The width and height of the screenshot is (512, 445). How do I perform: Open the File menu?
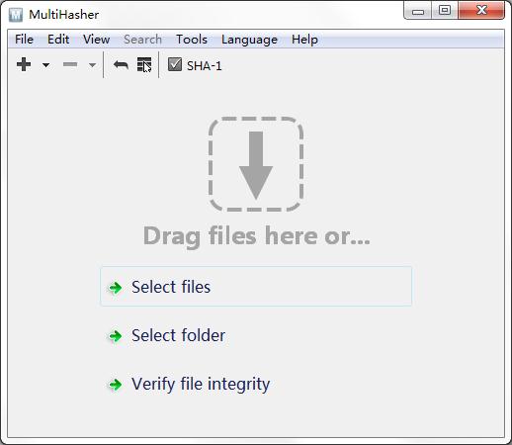[x=24, y=40]
